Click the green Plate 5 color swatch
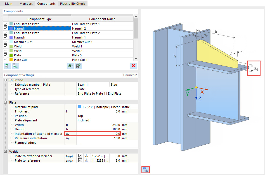 pos(11,55)
